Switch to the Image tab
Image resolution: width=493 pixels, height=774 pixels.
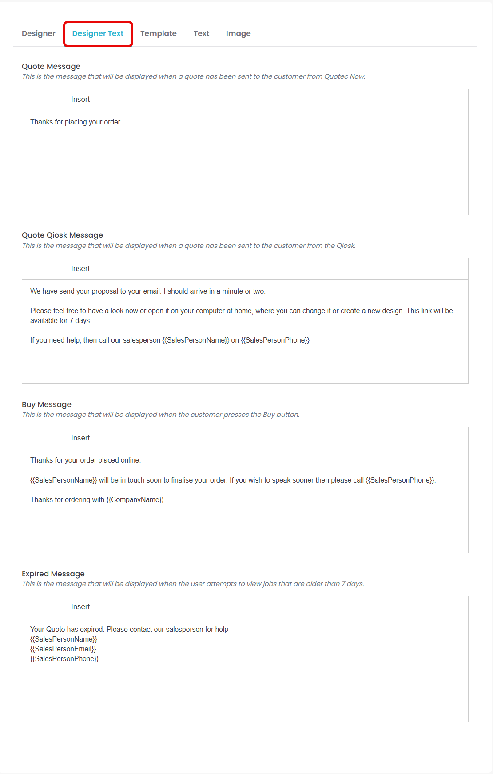click(x=238, y=33)
